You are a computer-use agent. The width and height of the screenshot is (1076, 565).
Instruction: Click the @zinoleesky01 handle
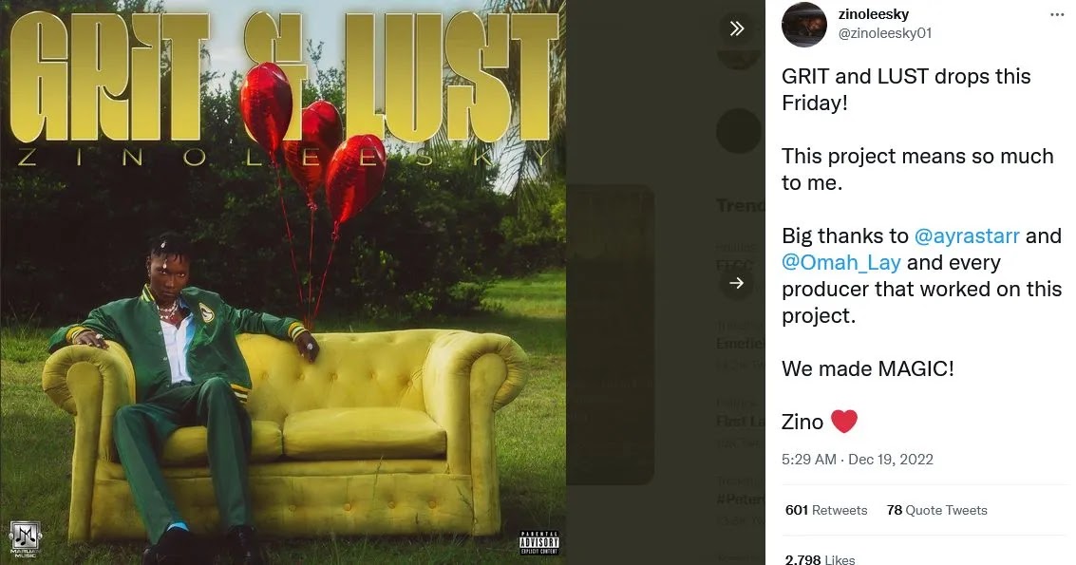pos(885,33)
